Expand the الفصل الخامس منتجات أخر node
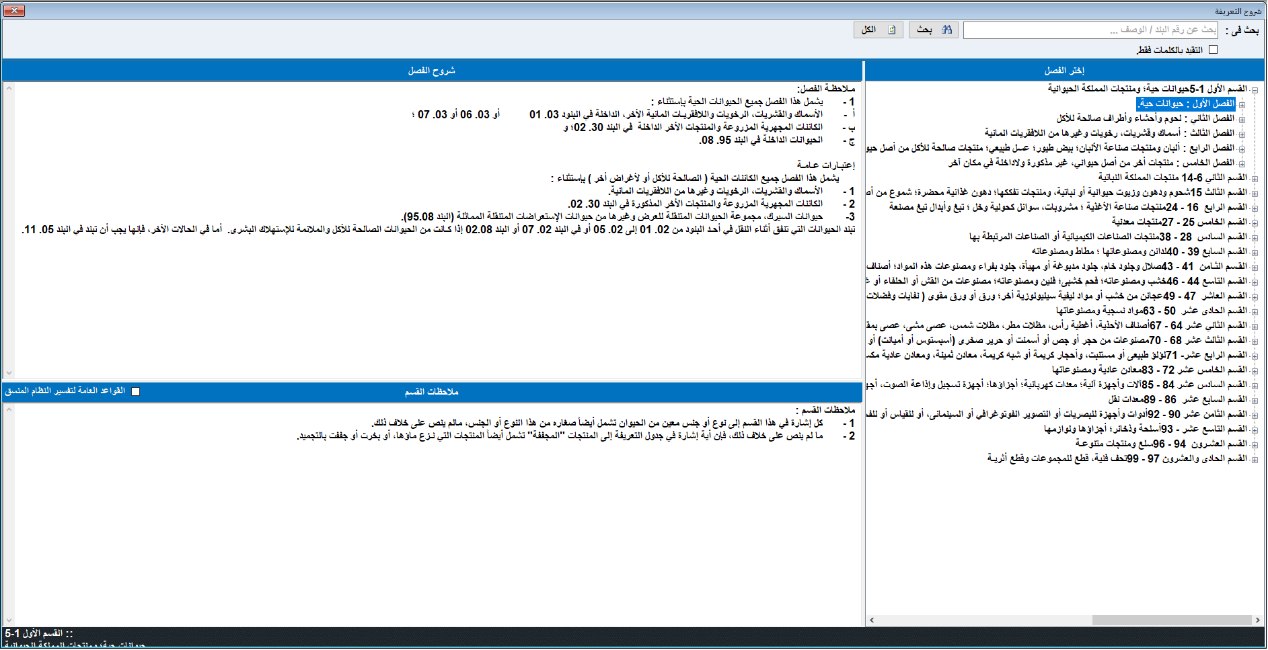 [1242, 163]
